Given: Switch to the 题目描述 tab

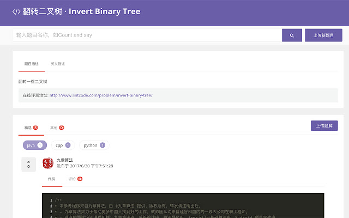Looking at the screenshot, I should [31, 64].
